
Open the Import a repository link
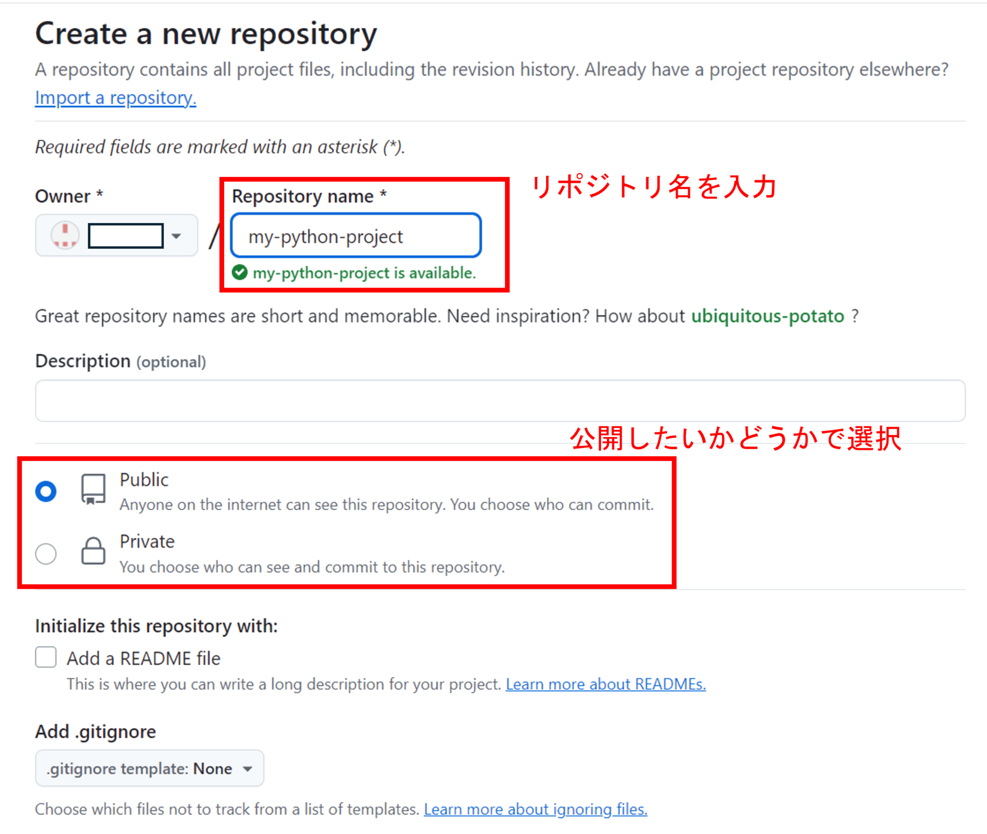point(115,98)
